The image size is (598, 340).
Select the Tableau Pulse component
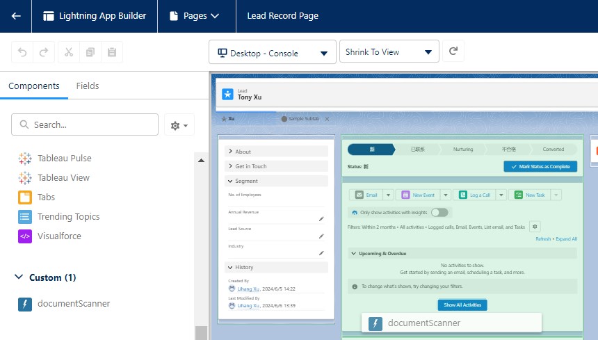tap(64, 159)
